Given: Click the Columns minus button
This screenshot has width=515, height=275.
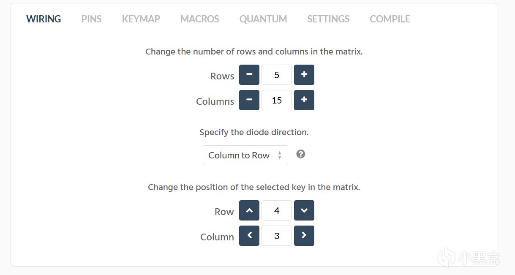Looking at the screenshot, I should 249,100.
